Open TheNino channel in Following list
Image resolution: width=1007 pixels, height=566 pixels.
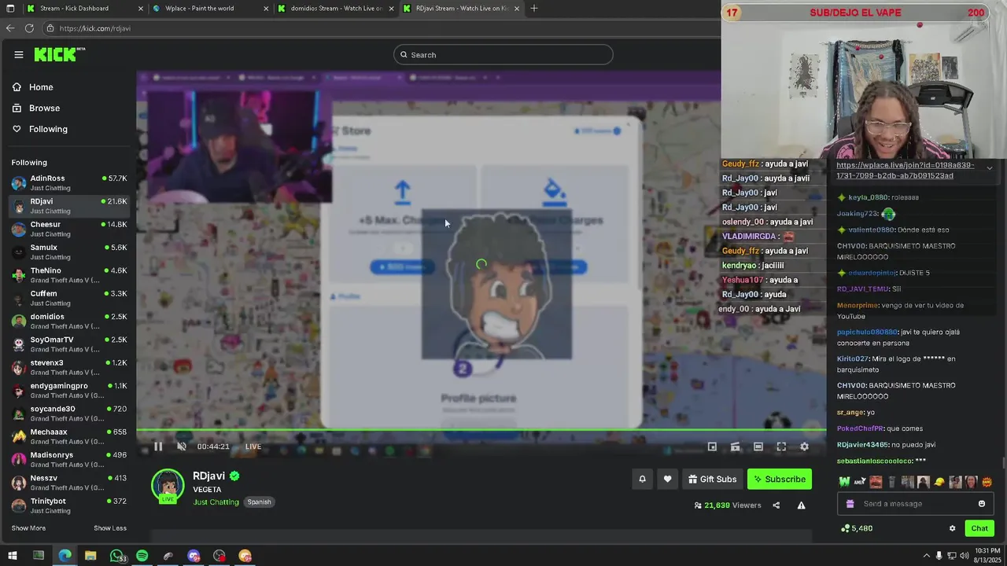click(x=69, y=274)
